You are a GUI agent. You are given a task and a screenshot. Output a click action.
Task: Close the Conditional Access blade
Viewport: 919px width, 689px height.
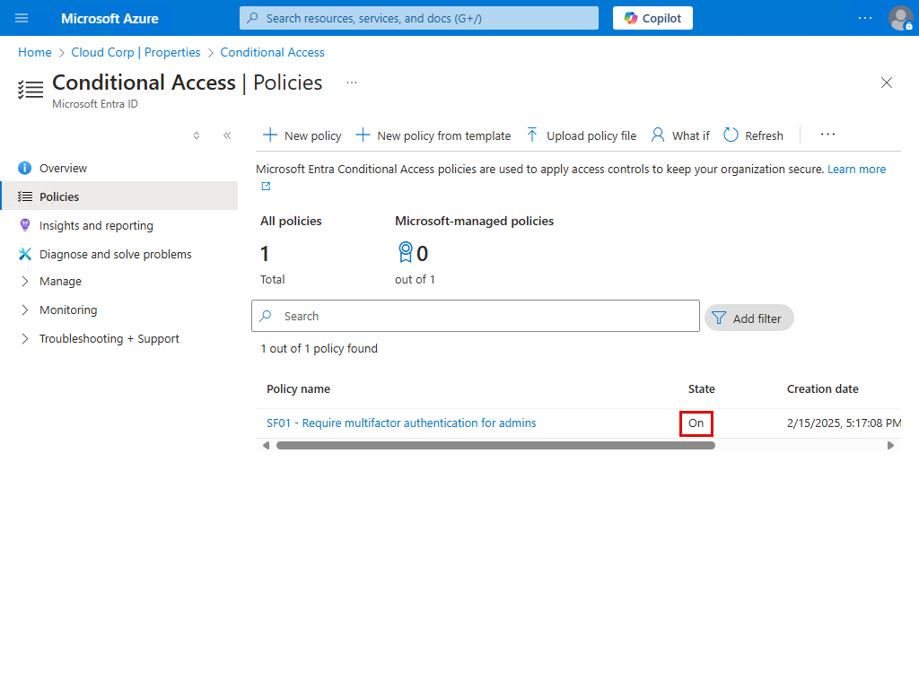[x=886, y=83]
